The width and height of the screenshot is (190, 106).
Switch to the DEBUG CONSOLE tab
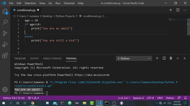click(52, 58)
